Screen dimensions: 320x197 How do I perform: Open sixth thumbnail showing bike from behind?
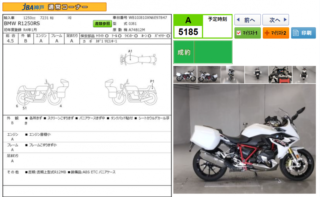point(304,74)
